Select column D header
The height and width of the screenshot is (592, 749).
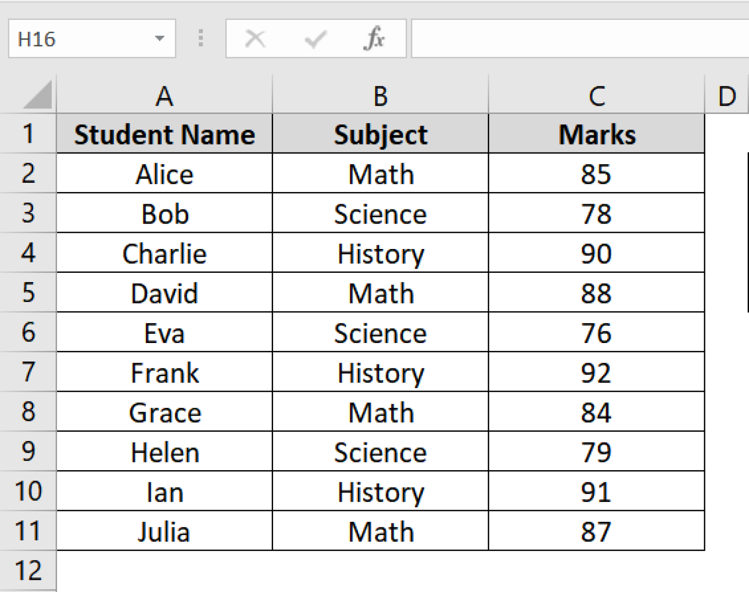(727, 95)
